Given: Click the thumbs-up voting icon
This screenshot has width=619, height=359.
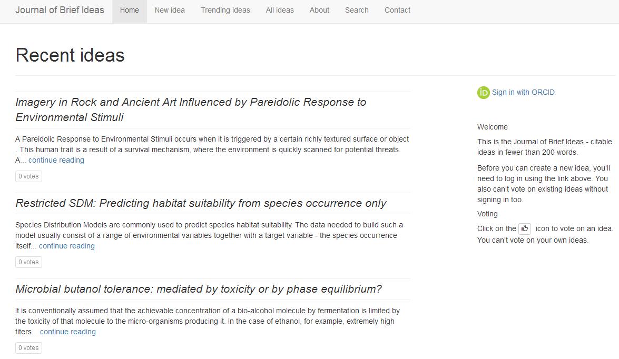Looking at the screenshot, I should (525, 228).
